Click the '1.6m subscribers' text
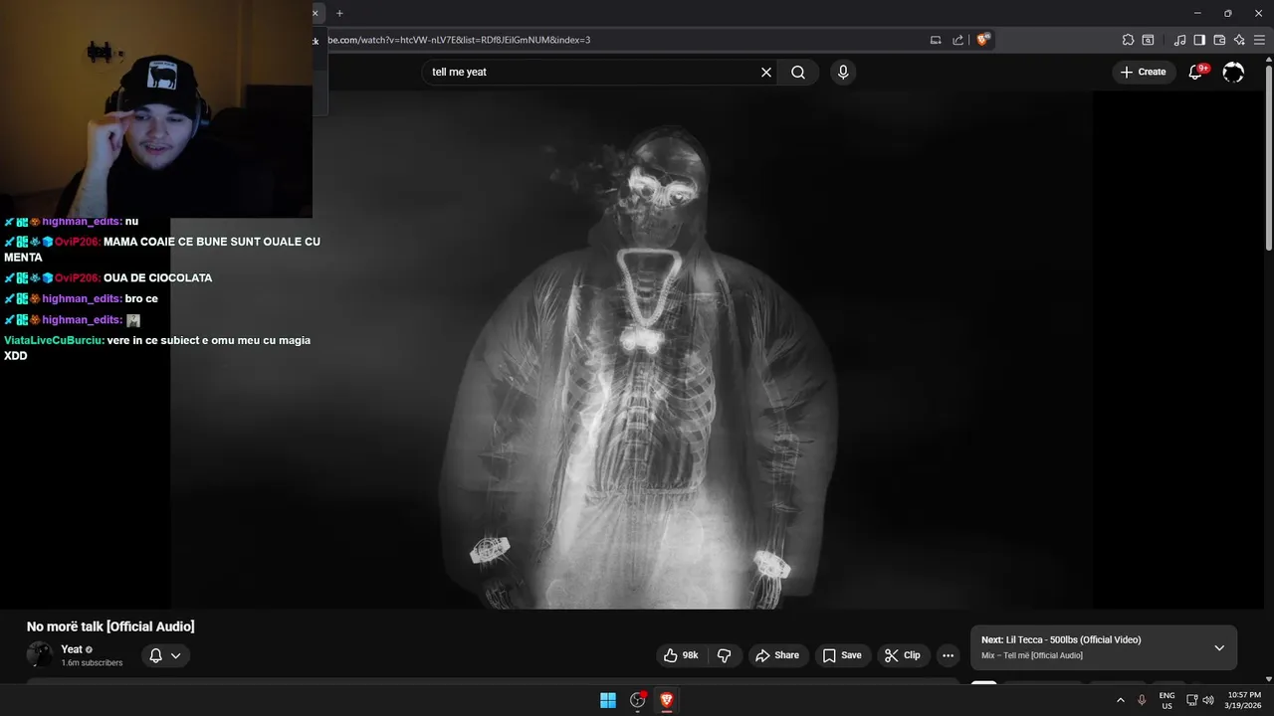 [x=92, y=663]
